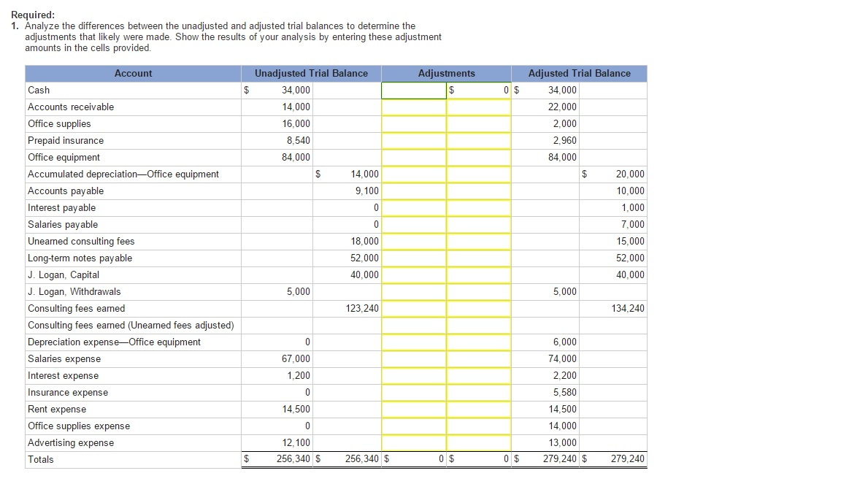This screenshot has height=484, width=841.
Task: Click the Office supplies adjustment entry cell
Action: pos(412,123)
